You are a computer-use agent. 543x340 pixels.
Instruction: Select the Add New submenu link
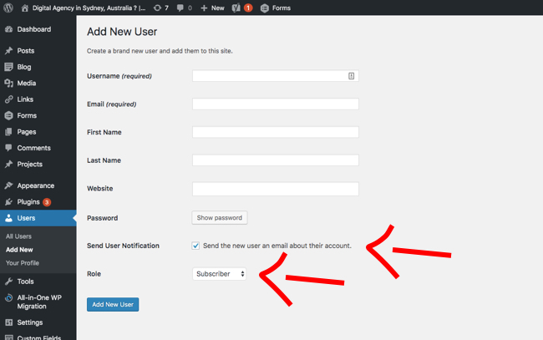(x=19, y=250)
